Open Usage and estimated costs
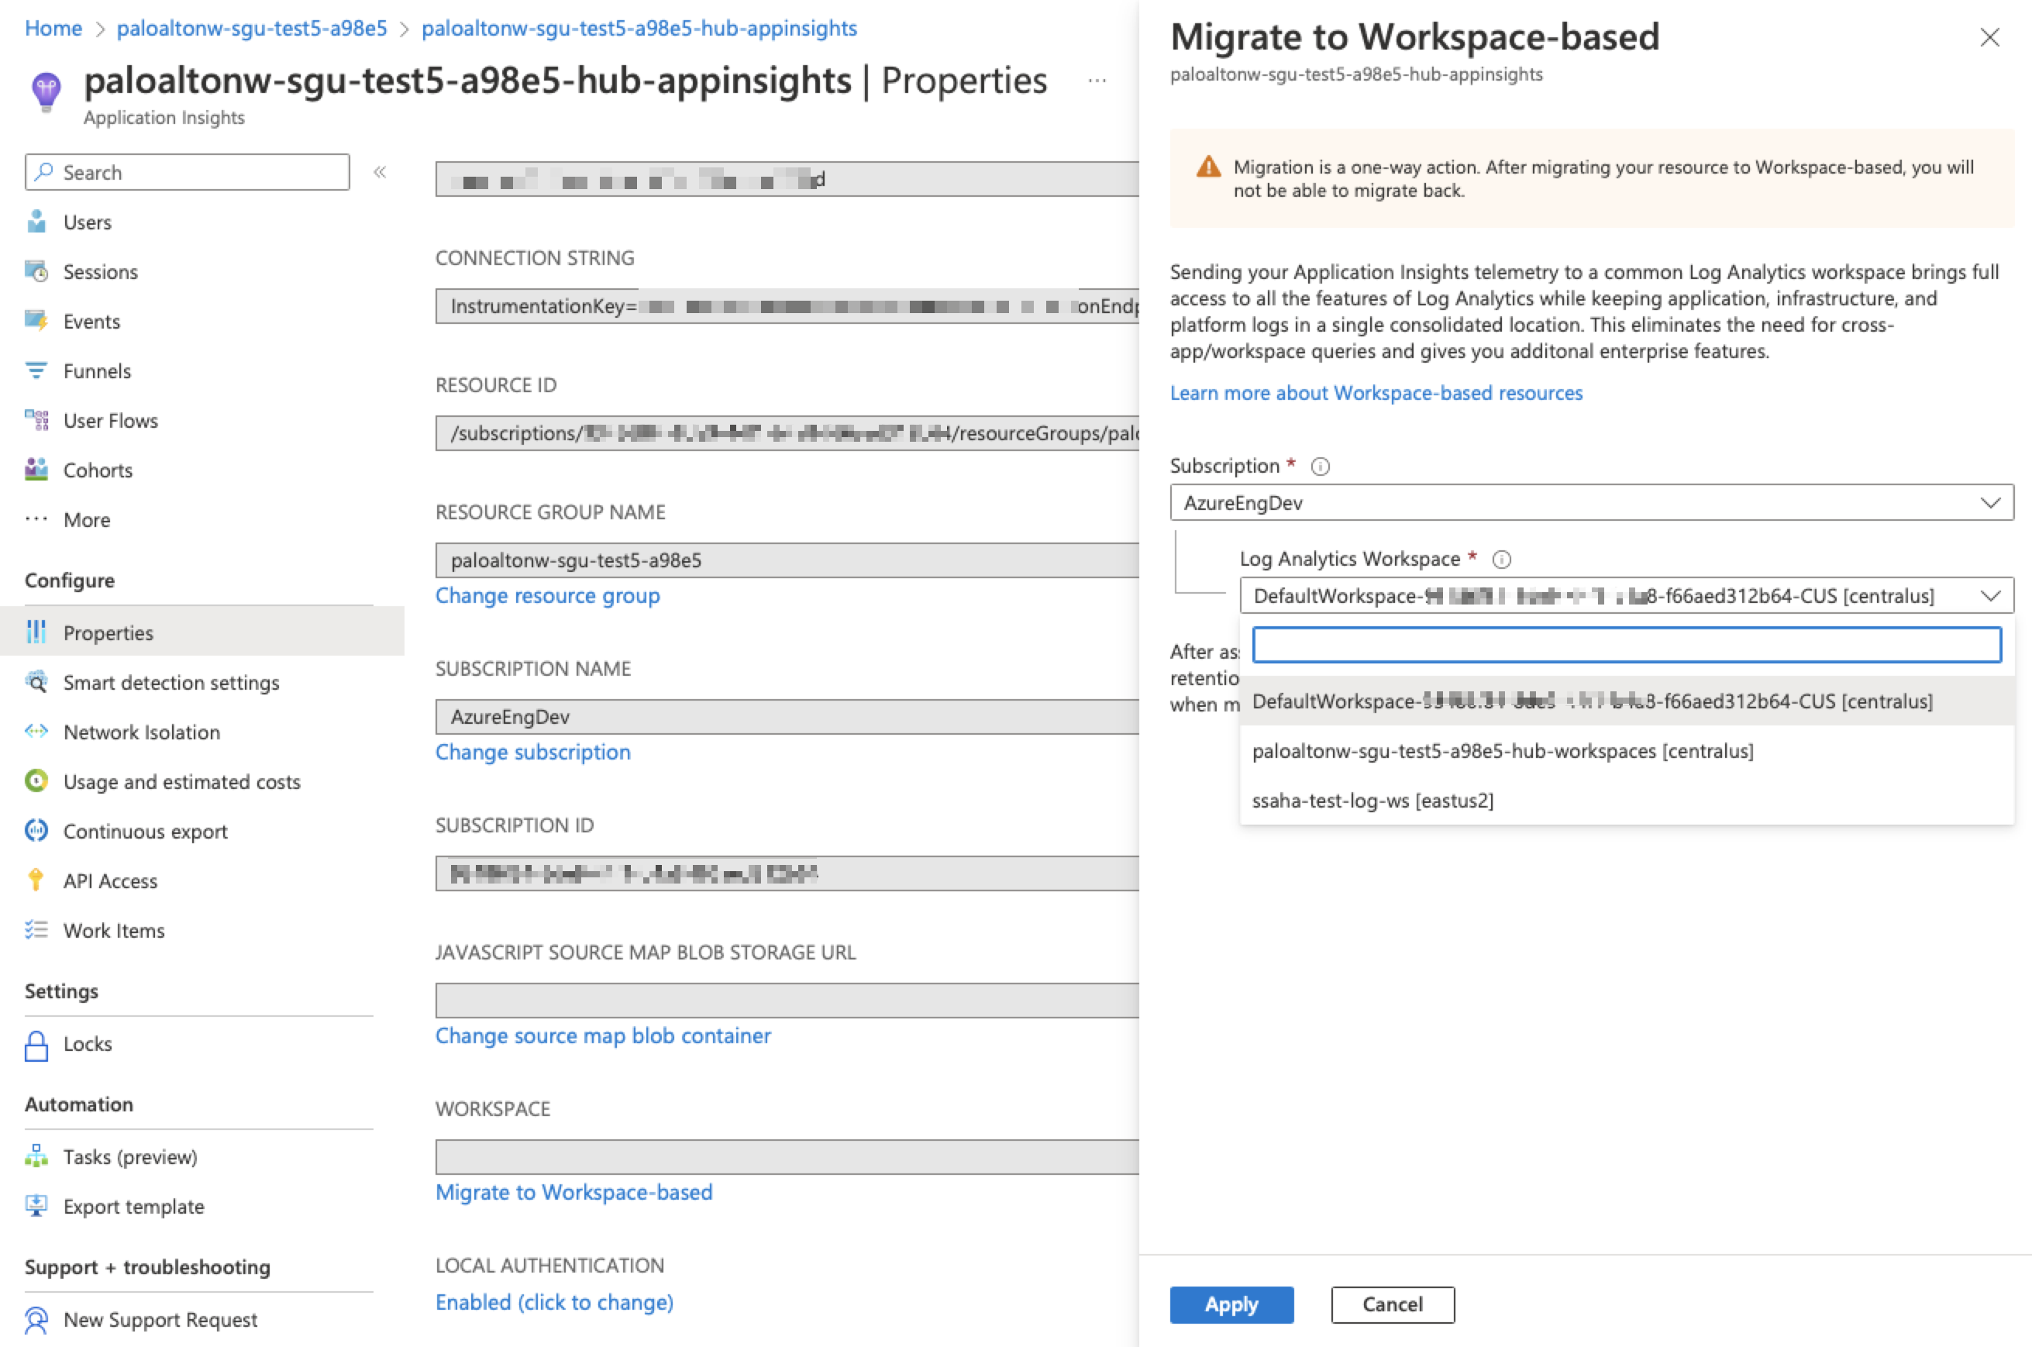 (x=181, y=782)
